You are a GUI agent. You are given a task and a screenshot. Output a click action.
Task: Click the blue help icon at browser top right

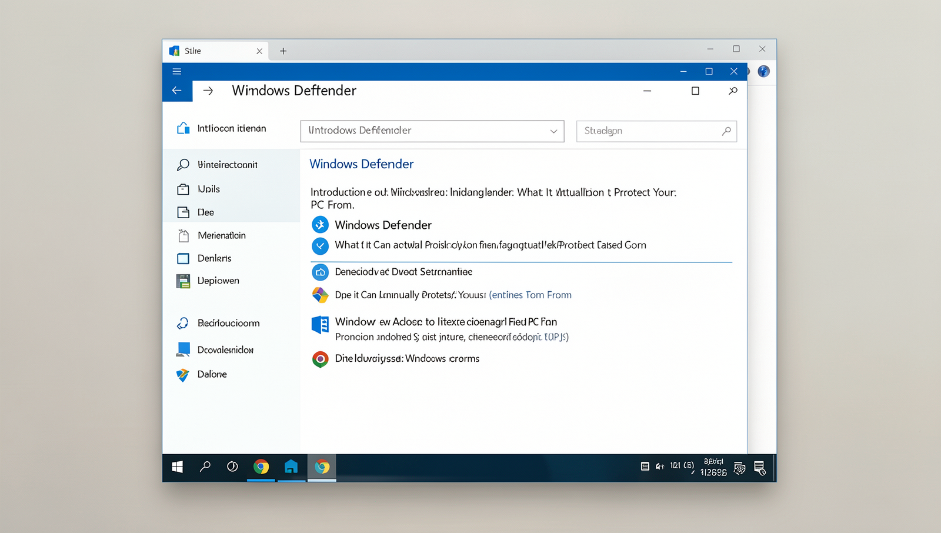763,71
